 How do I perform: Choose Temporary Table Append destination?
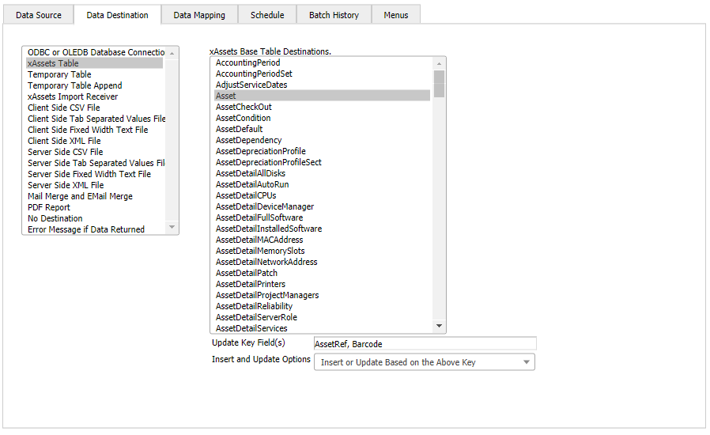point(95,85)
